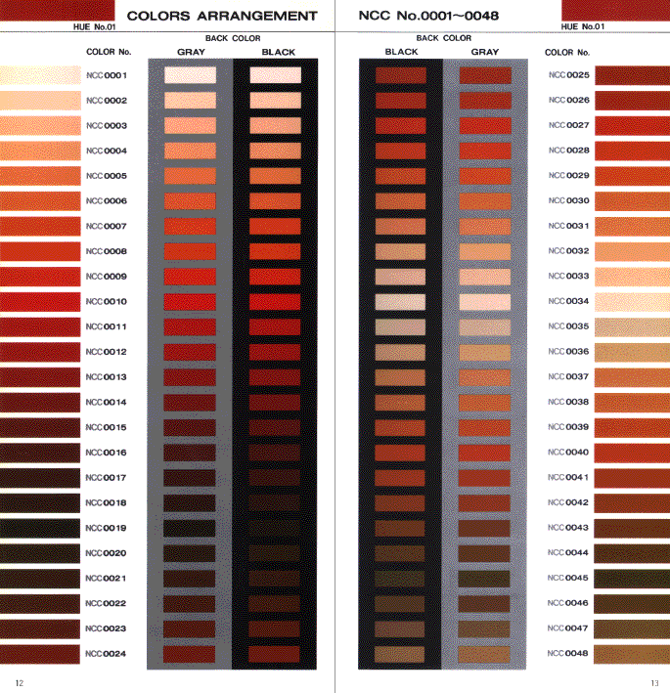Click the 'NCC0007' label

click(107, 227)
